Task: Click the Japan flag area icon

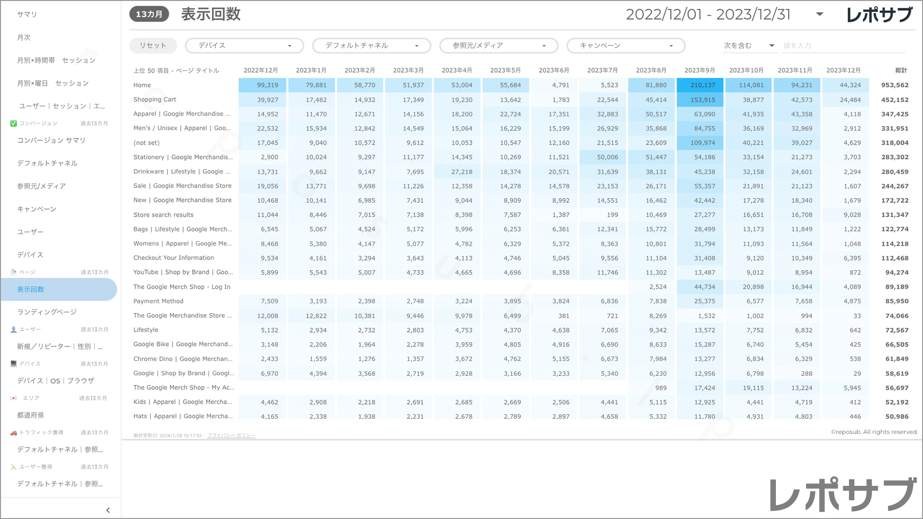Action: coord(13,398)
